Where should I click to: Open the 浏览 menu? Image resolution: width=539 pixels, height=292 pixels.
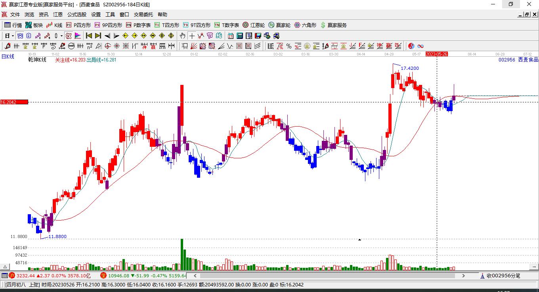coord(29,15)
